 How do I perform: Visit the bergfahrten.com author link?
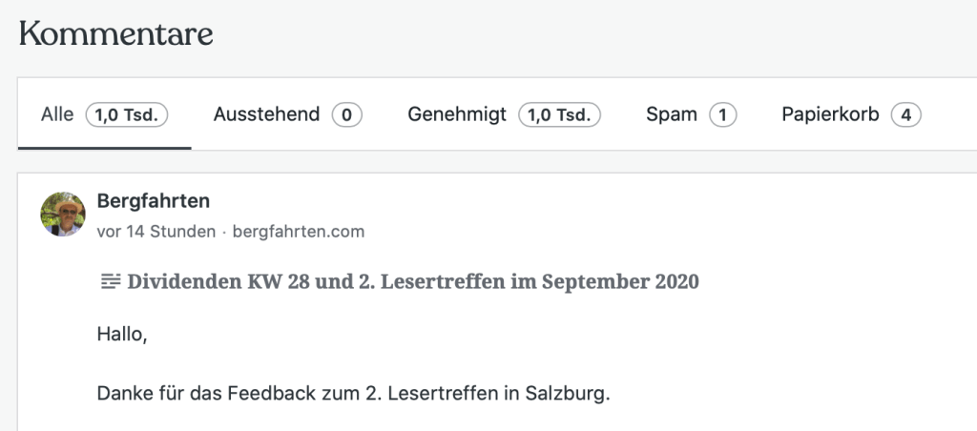(299, 232)
